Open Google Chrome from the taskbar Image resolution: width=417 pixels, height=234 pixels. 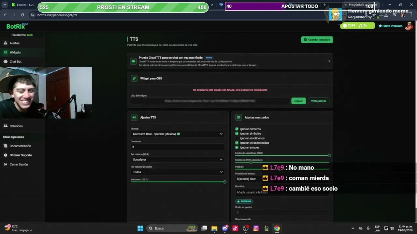click(x=277, y=228)
